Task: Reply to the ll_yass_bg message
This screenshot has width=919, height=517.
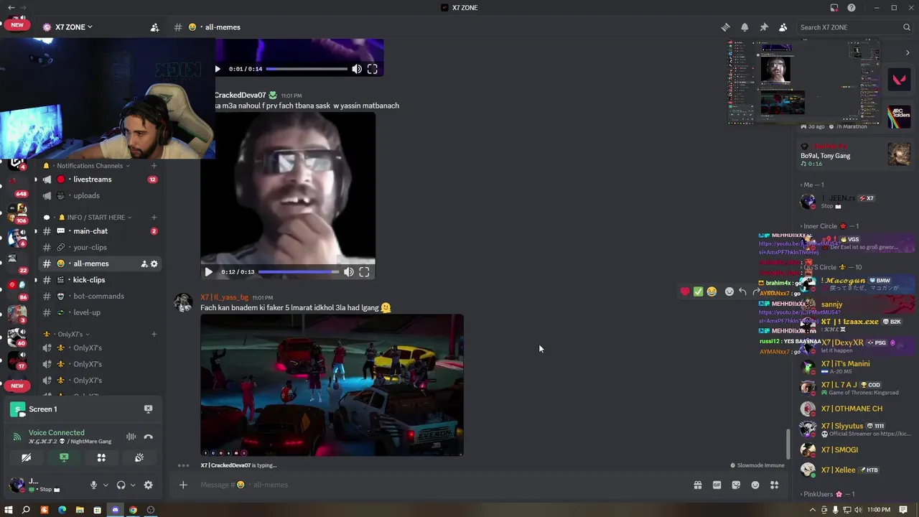Action: pyautogui.click(x=742, y=292)
